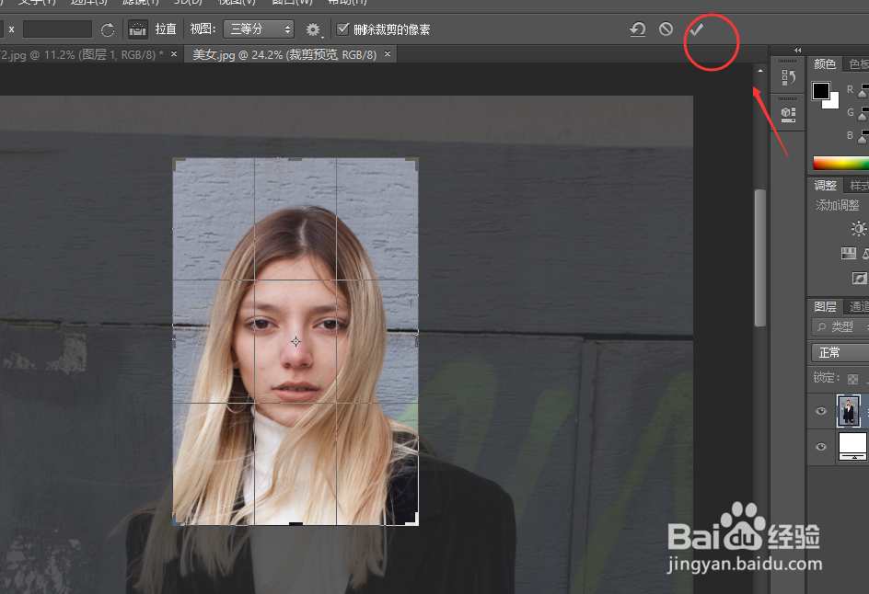Commit the crop with the checkmark icon
The height and width of the screenshot is (594, 869).
point(696,29)
